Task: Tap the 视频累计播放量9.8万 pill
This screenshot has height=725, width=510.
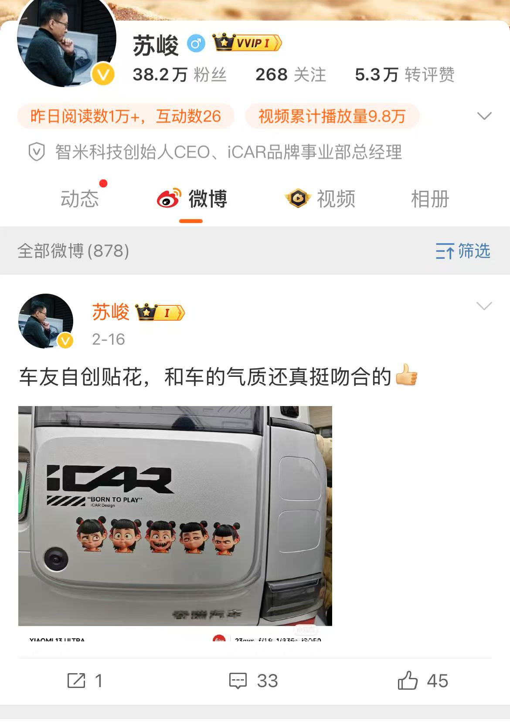Action: (332, 116)
